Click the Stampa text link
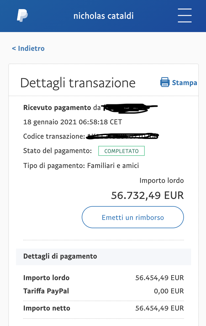 [184, 83]
